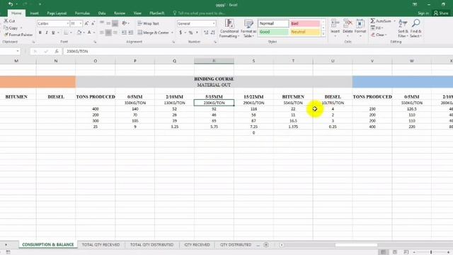Toggle Bold formatting
The width and height of the screenshot is (453, 255).
(x=40, y=33)
